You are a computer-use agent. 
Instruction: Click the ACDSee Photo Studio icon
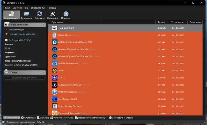(x=55, y=42)
